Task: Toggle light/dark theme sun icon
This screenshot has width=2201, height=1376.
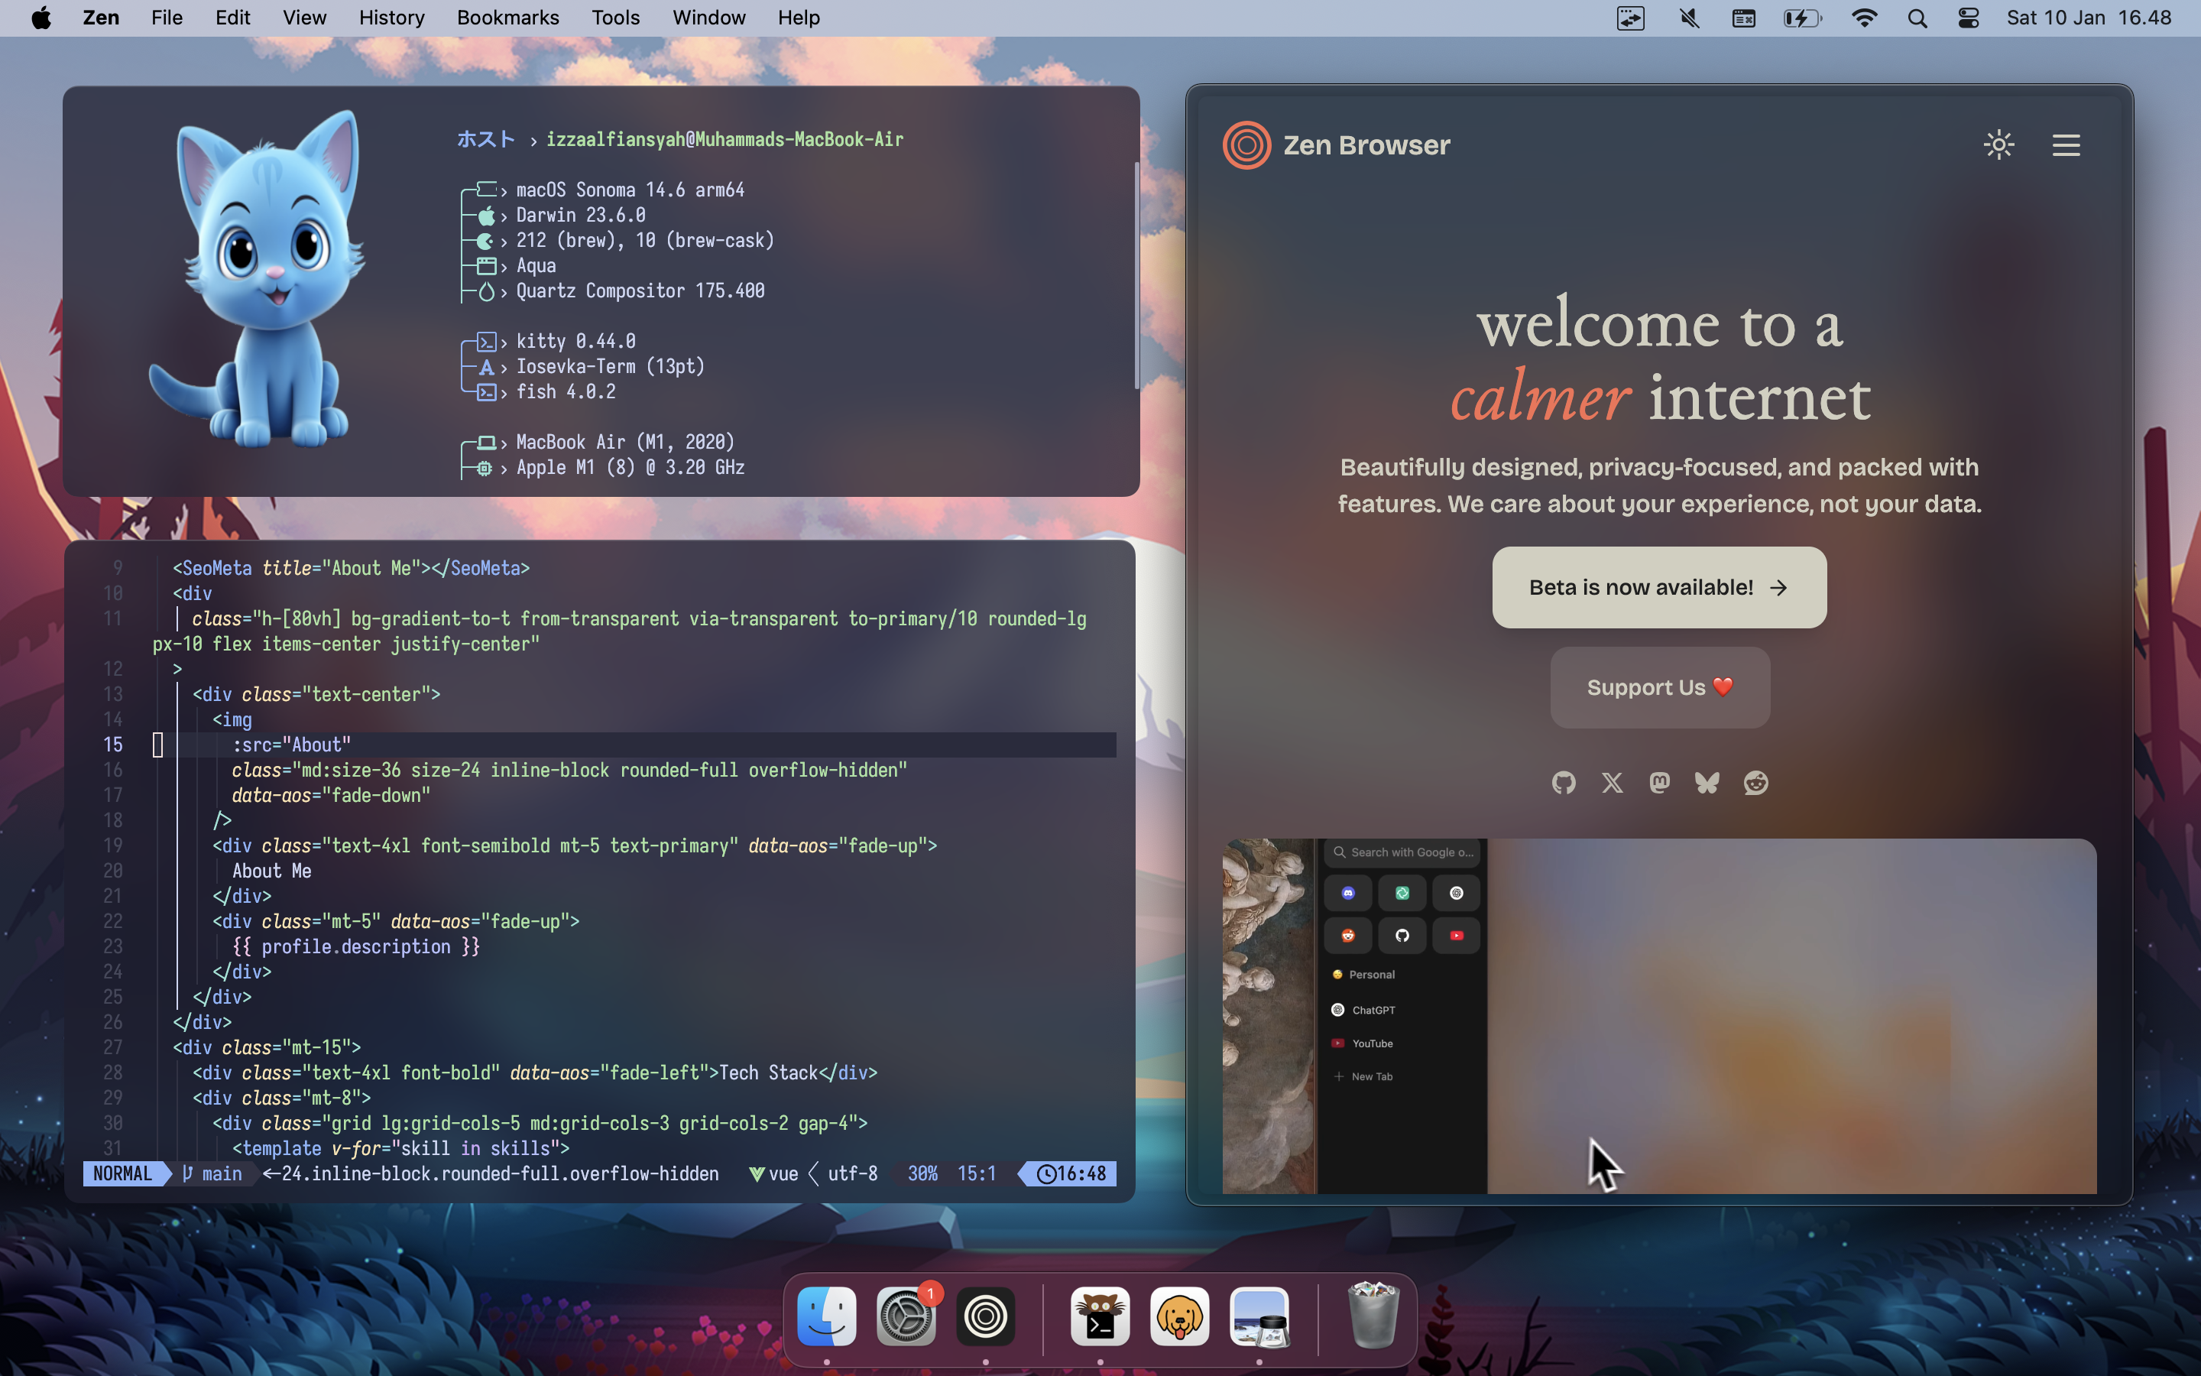Action: click(x=1998, y=144)
